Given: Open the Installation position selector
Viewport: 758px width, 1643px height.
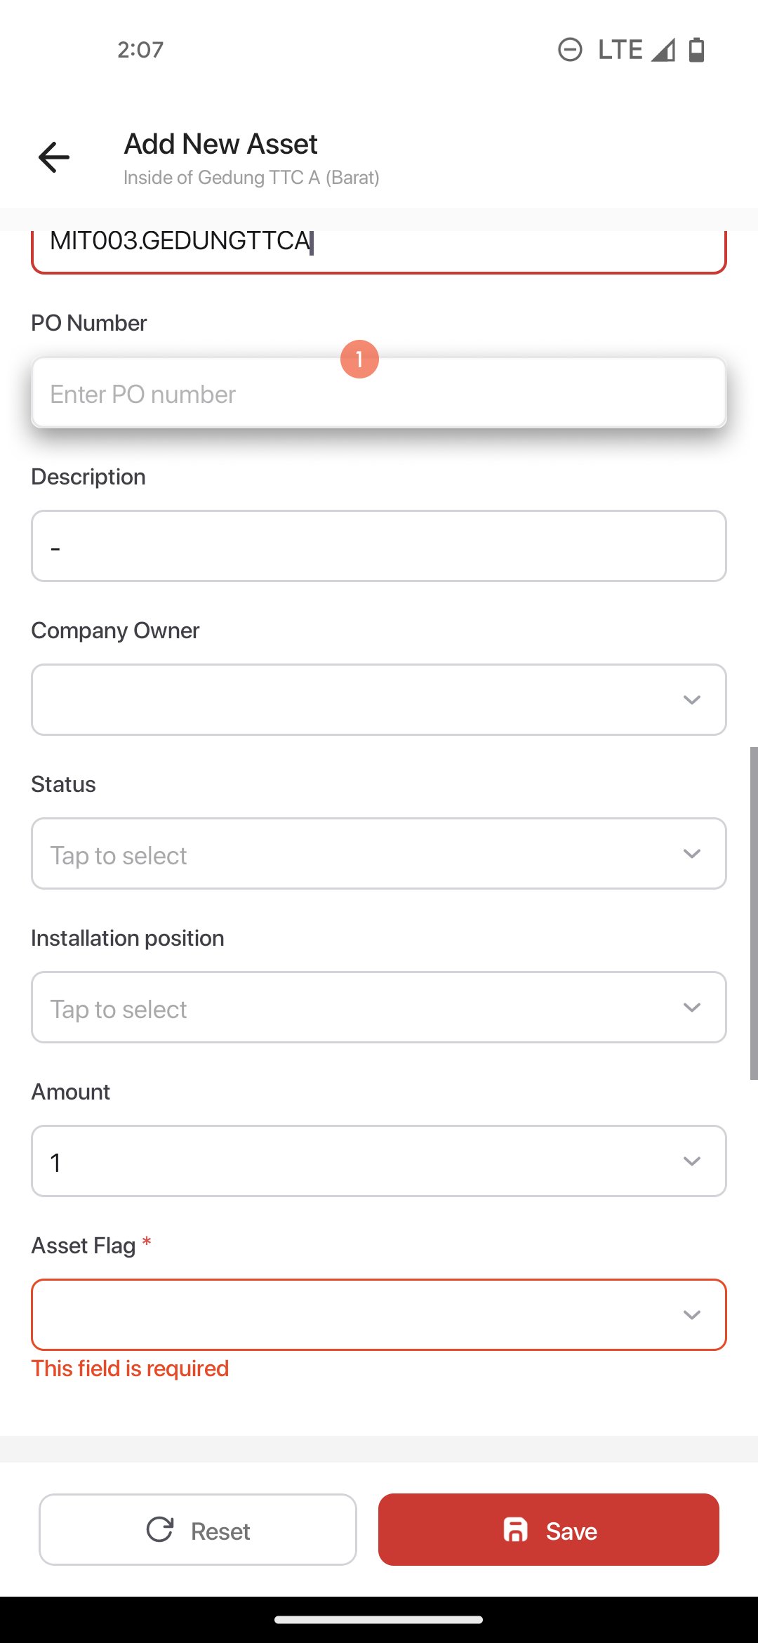Looking at the screenshot, I should 379,1008.
